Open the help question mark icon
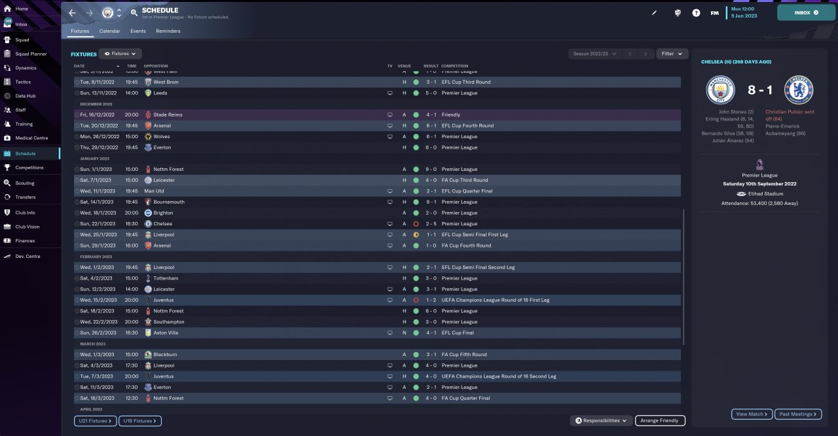This screenshot has height=436, width=838. click(x=696, y=12)
